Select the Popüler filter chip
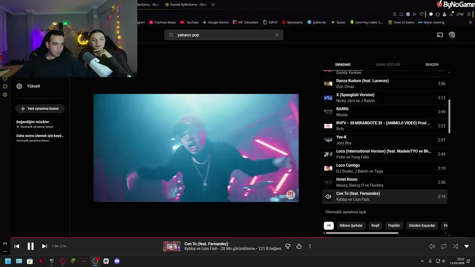This screenshot has width=475, height=267. (394, 225)
